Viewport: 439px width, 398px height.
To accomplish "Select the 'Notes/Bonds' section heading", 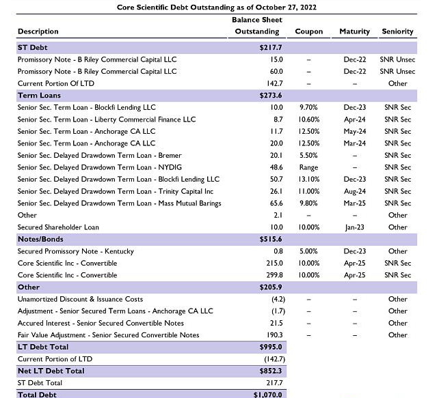I will click(40, 239).
